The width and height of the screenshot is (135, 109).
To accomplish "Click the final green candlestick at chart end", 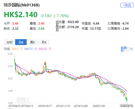I will 127,100.
